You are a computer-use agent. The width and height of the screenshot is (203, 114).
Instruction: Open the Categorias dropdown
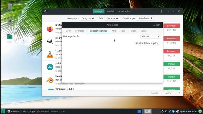(x=88, y=18)
